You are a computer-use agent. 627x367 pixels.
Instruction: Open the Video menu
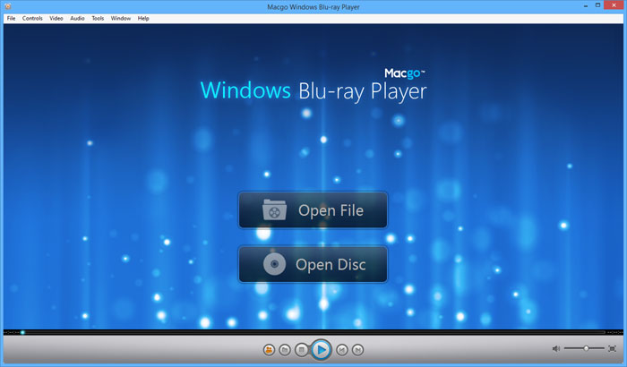56,19
